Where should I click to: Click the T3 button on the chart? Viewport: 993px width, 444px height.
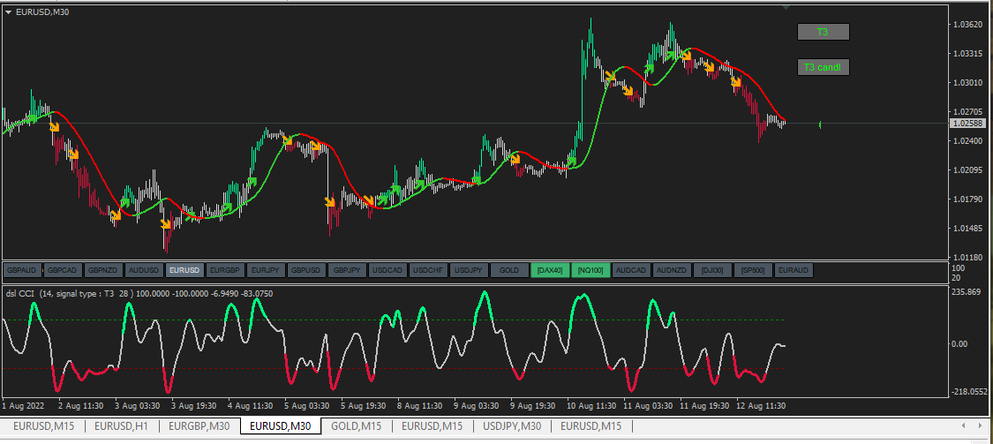823,32
